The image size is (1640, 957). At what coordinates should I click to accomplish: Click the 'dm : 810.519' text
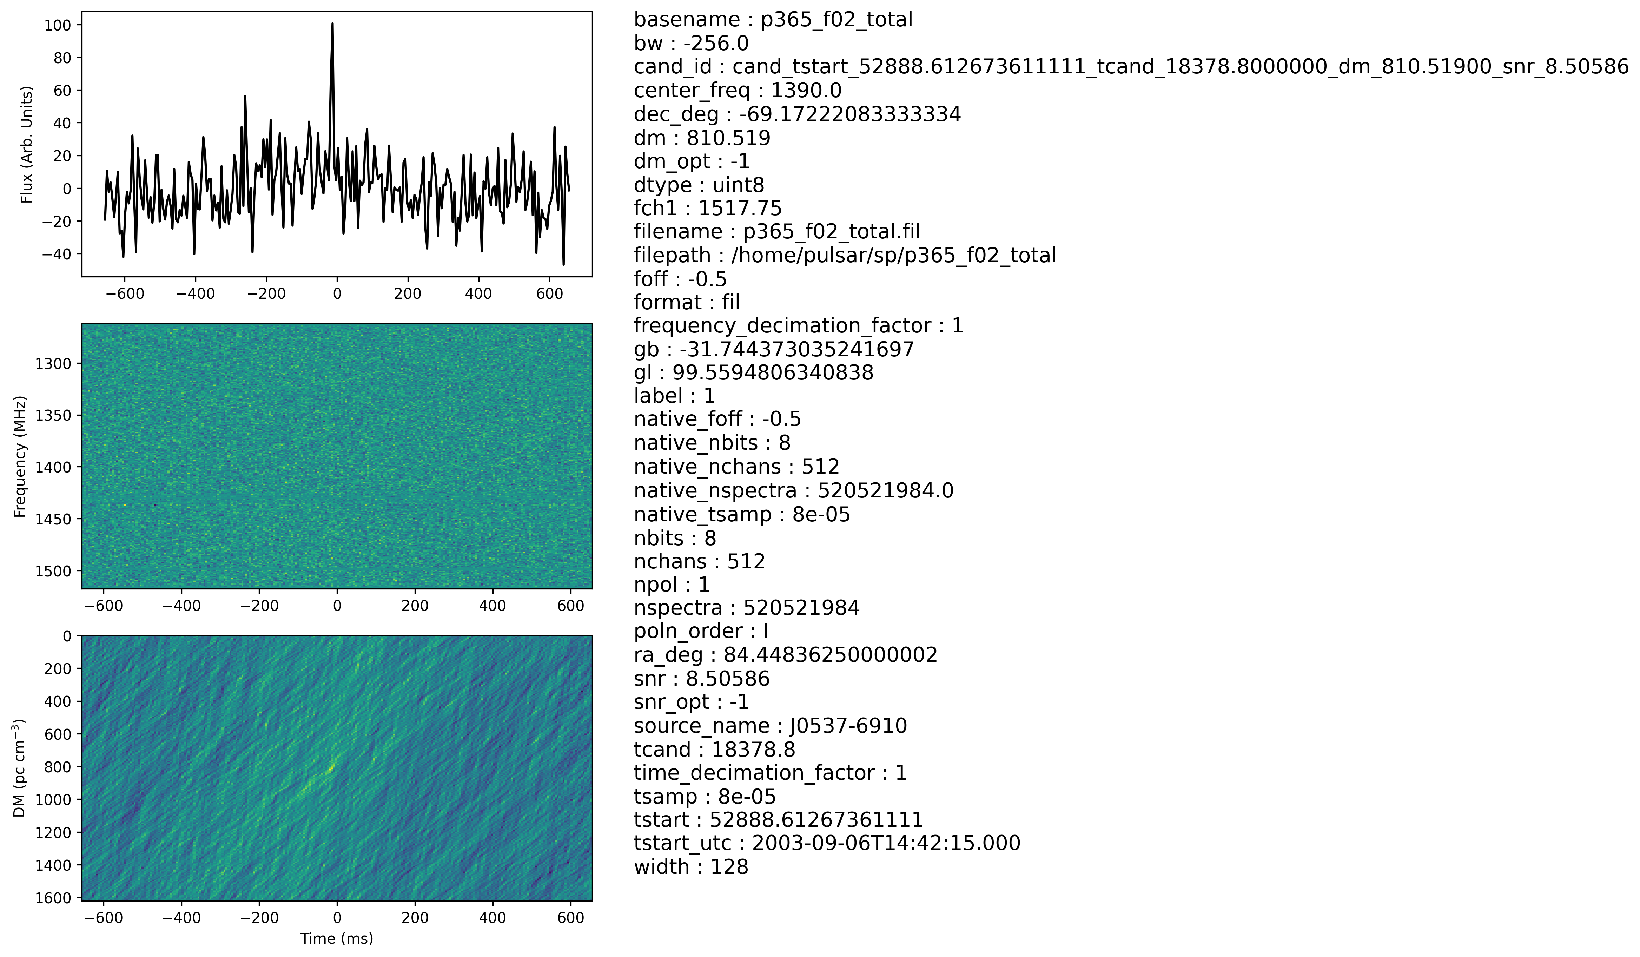(x=702, y=138)
